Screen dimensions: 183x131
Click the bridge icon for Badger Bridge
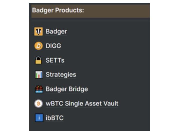point(38,89)
